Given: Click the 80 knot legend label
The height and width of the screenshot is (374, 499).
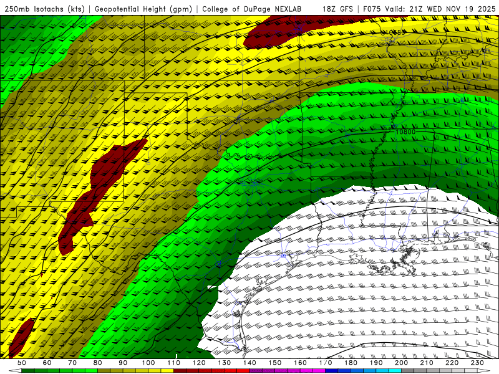Looking at the screenshot, I should click(98, 363).
